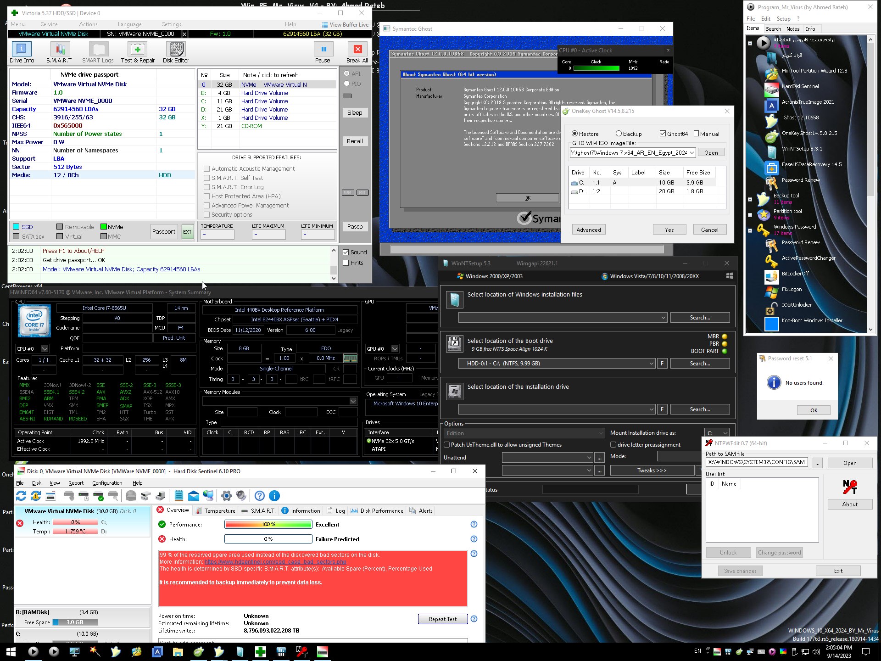Click the red Break All icon
The width and height of the screenshot is (881, 661).
(357, 49)
